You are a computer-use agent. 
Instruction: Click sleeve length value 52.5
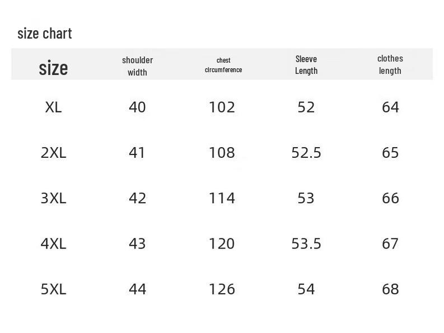[x=306, y=153]
